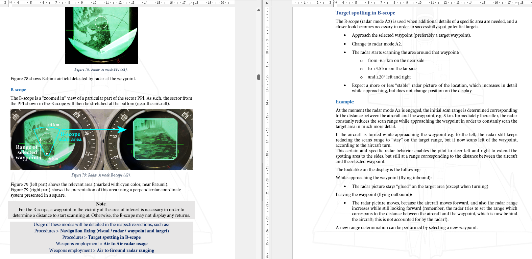Click the right pane vertical ruler
This screenshot has height=259, width=532.
[x=267, y=133]
